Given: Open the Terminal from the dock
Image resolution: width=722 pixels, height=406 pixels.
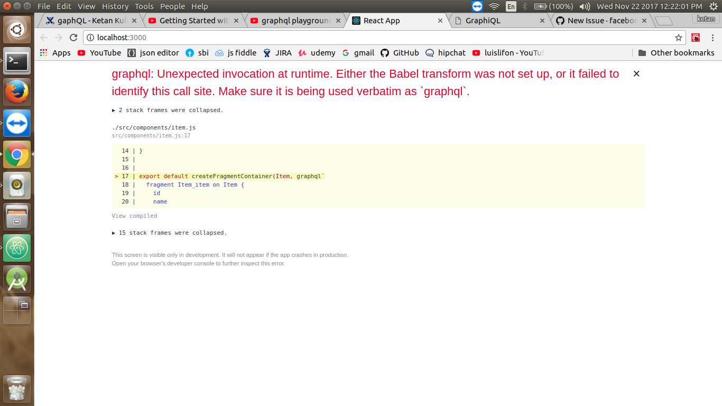Looking at the screenshot, I should 17,61.
